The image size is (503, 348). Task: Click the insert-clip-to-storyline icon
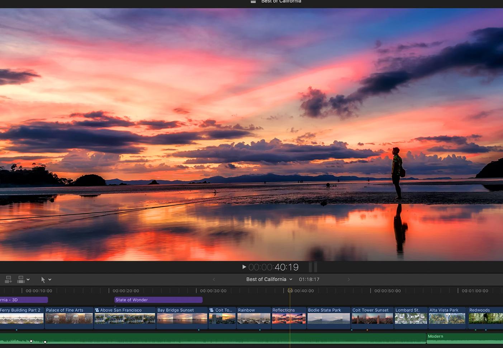pyautogui.click(x=8, y=279)
